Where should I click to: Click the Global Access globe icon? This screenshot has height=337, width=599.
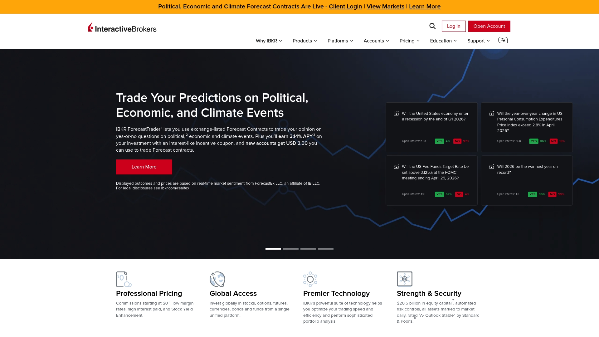pos(217,279)
